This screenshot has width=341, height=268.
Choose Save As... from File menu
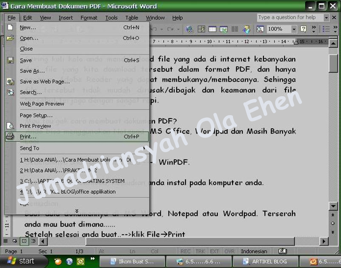pyautogui.click(x=77, y=71)
